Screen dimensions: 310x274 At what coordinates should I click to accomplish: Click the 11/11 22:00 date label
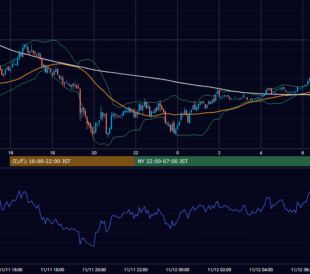(136, 269)
